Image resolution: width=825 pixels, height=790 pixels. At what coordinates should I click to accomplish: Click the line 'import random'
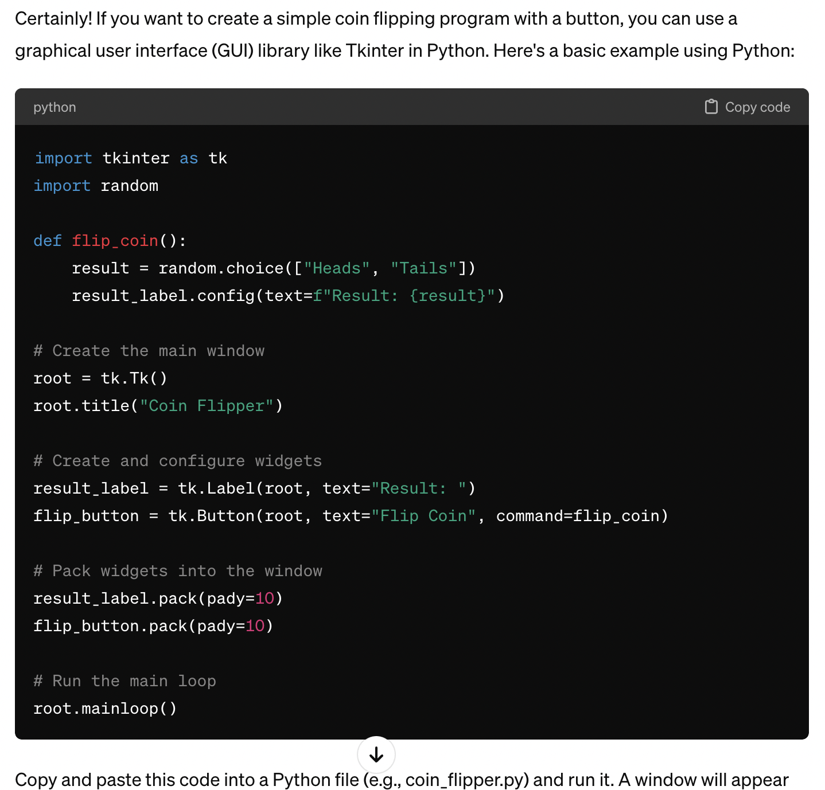(x=96, y=186)
